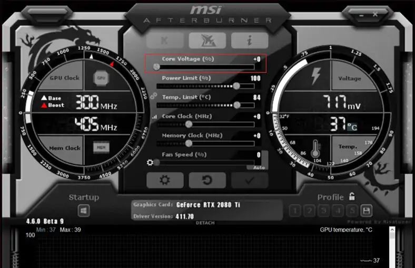The width and height of the screenshot is (415, 268).
Task: Toggle the profile lock padlock icon
Action: 352,197
